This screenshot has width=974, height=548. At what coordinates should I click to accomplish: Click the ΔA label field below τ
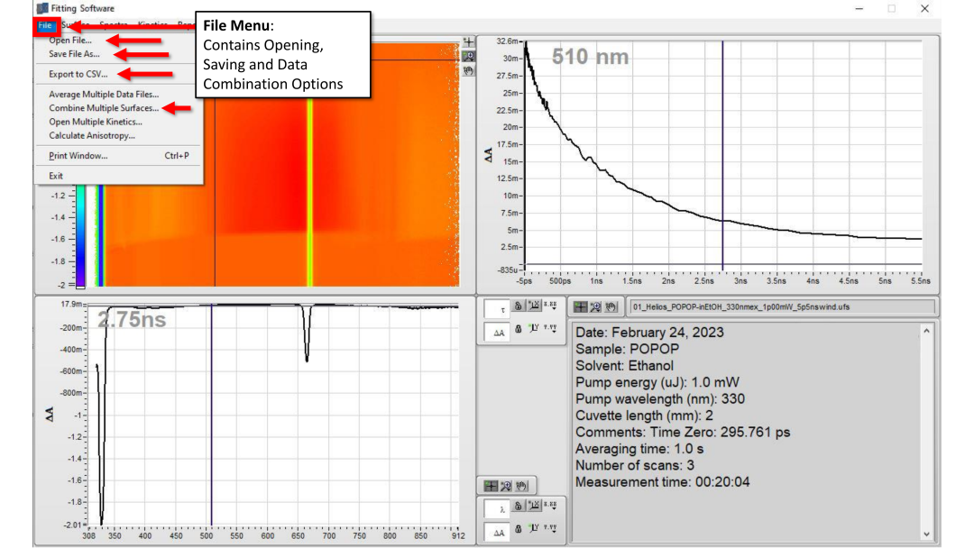tap(497, 332)
